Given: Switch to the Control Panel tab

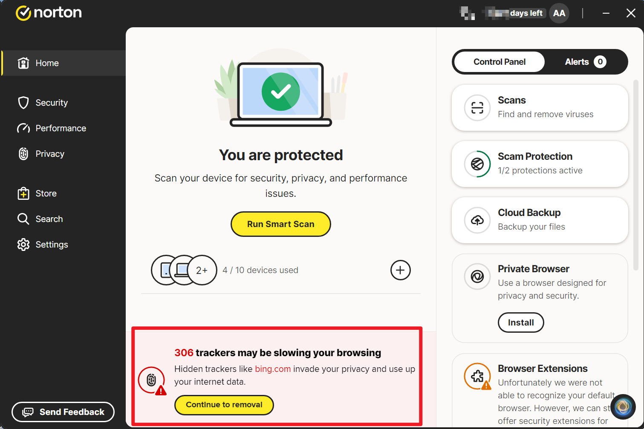Looking at the screenshot, I should pyautogui.click(x=500, y=62).
